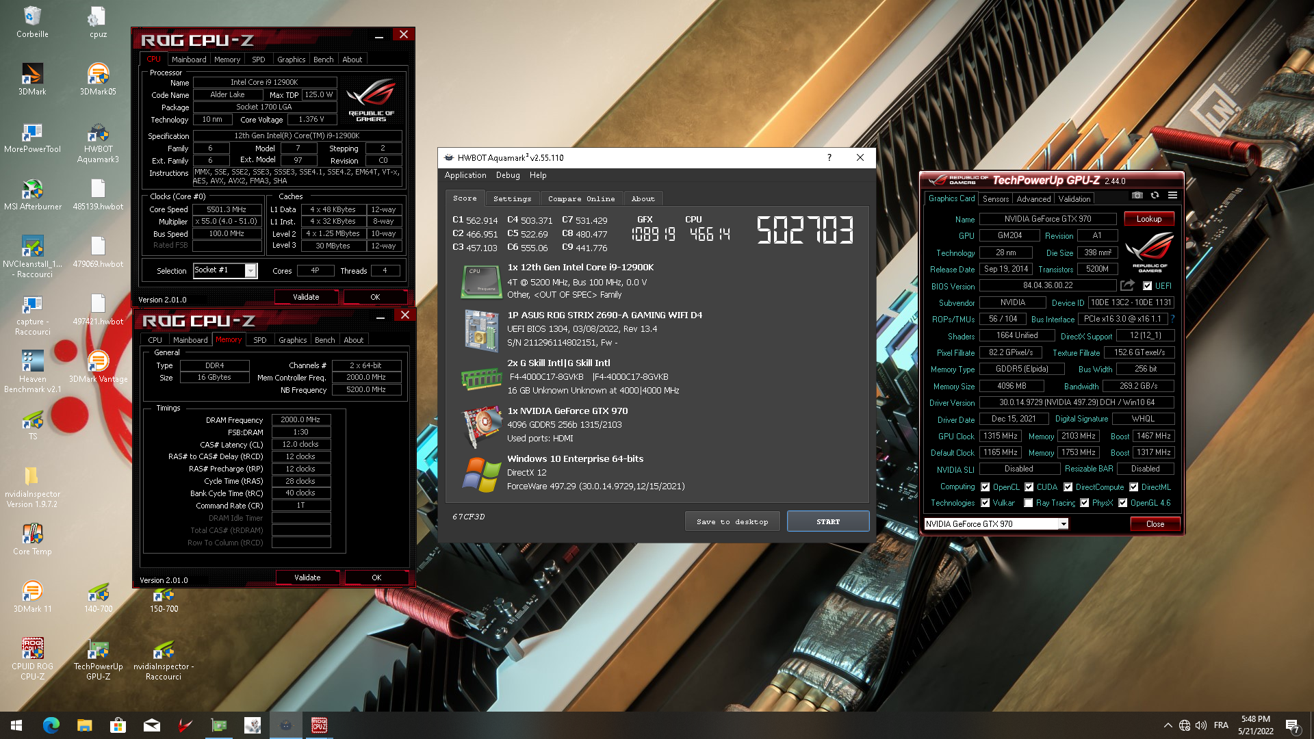Image resolution: width=1314 pixels, height=739 pixels.
Task: Click the Bus Interface question mark
Action: pyautogui.click(x=1172, y=319)
